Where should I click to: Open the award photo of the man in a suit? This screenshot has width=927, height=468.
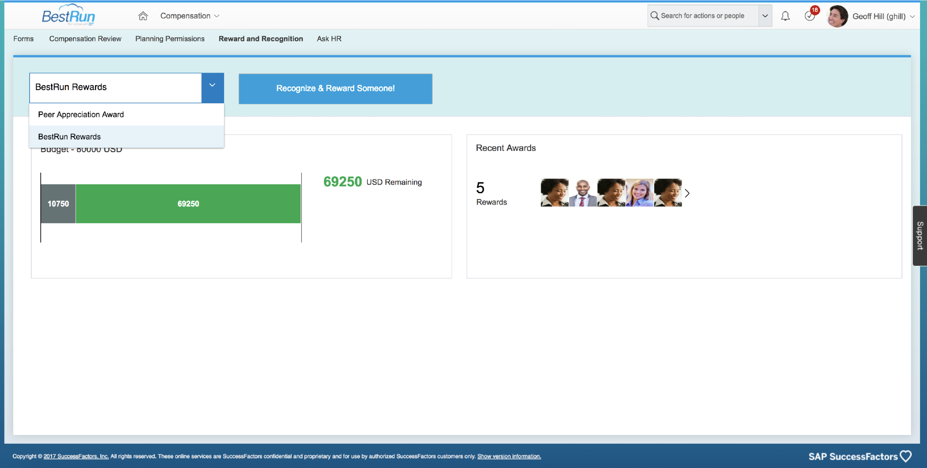coord(583,193)
